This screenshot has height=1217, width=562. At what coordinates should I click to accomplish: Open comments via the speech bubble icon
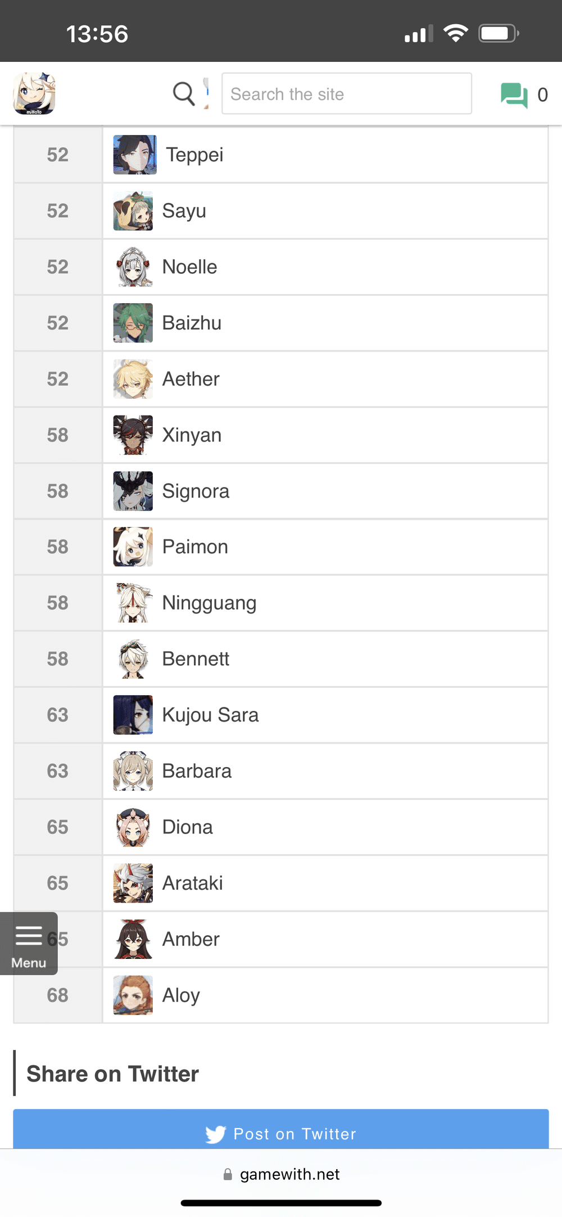515,94
